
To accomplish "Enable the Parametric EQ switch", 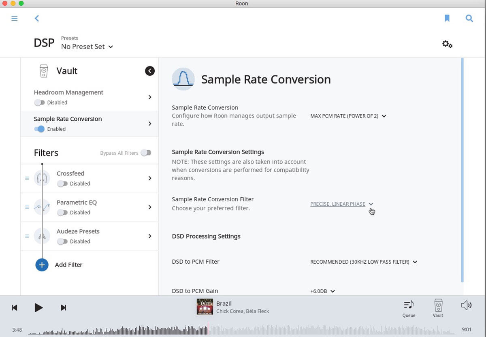I will (x=62, y=212).
